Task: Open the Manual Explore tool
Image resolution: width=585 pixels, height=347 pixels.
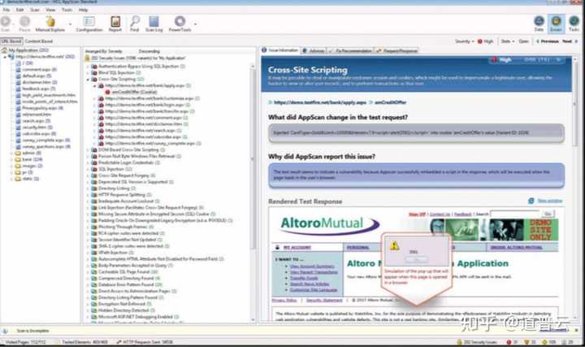Action: tap(50, 22)
